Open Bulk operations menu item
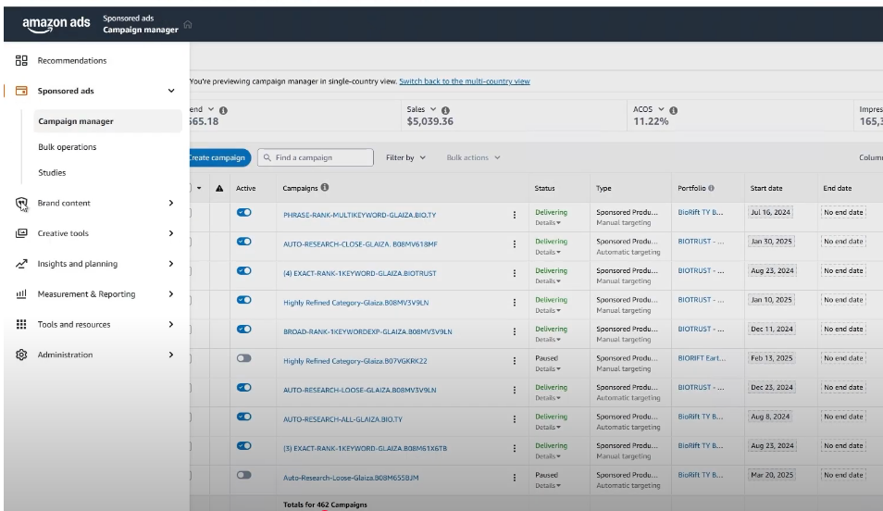This screenshot has height=511, width=883. 67,147
